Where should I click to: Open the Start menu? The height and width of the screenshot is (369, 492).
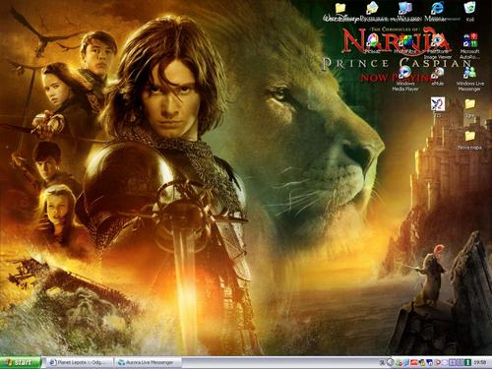(x=21, y=362)
